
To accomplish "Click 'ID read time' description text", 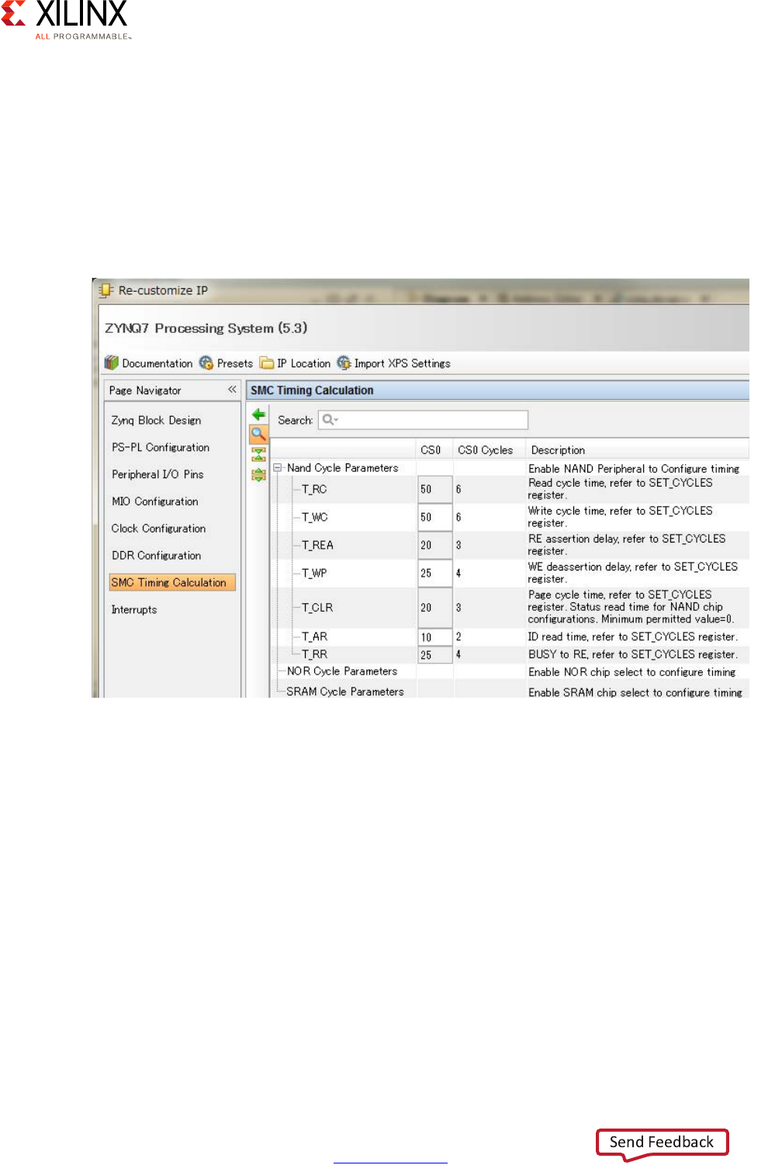I will [x=632, y=636].
